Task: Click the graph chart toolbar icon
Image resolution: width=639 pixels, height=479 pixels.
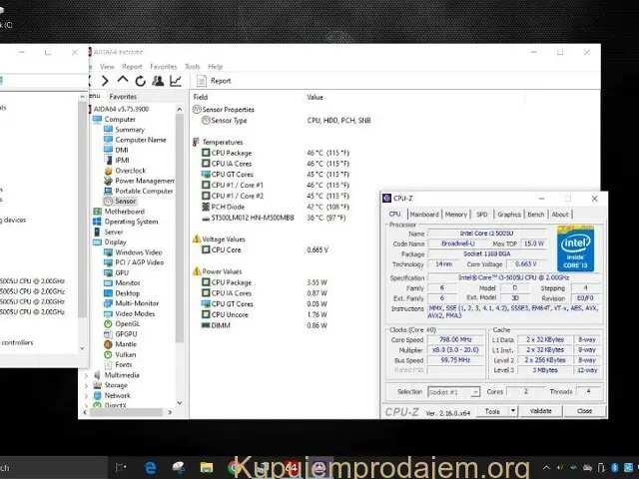Action: coord(176,81)
